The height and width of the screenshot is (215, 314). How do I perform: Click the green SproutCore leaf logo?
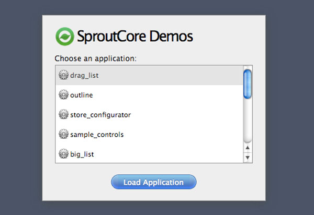pos(65,37)
